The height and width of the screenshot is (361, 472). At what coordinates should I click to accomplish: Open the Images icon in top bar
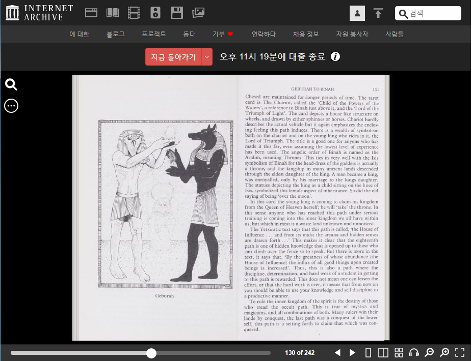[x=198, y=13]
